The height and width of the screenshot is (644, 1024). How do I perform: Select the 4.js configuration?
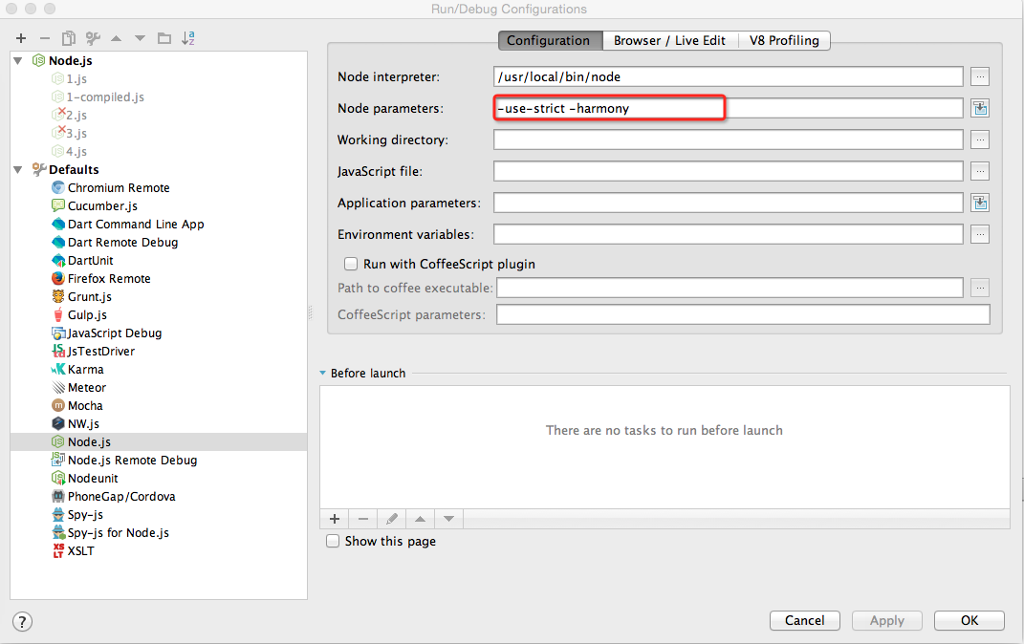click(76, 151)
